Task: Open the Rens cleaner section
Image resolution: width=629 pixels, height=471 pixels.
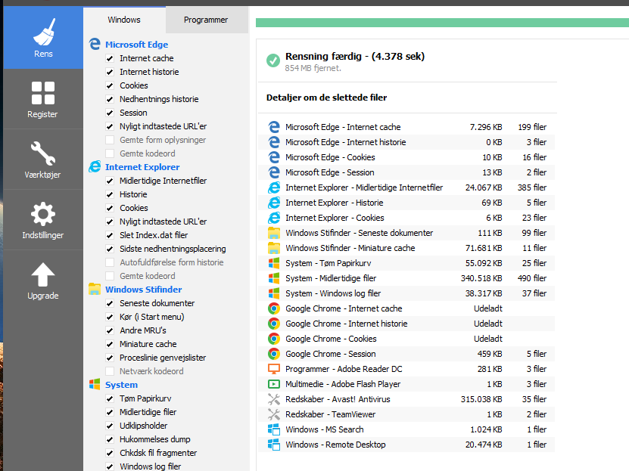Action: tap(42, 38)
